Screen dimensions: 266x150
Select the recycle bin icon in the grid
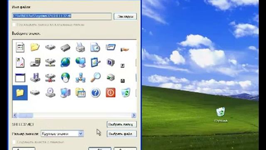pyautogui.click(x=126, y=92)
